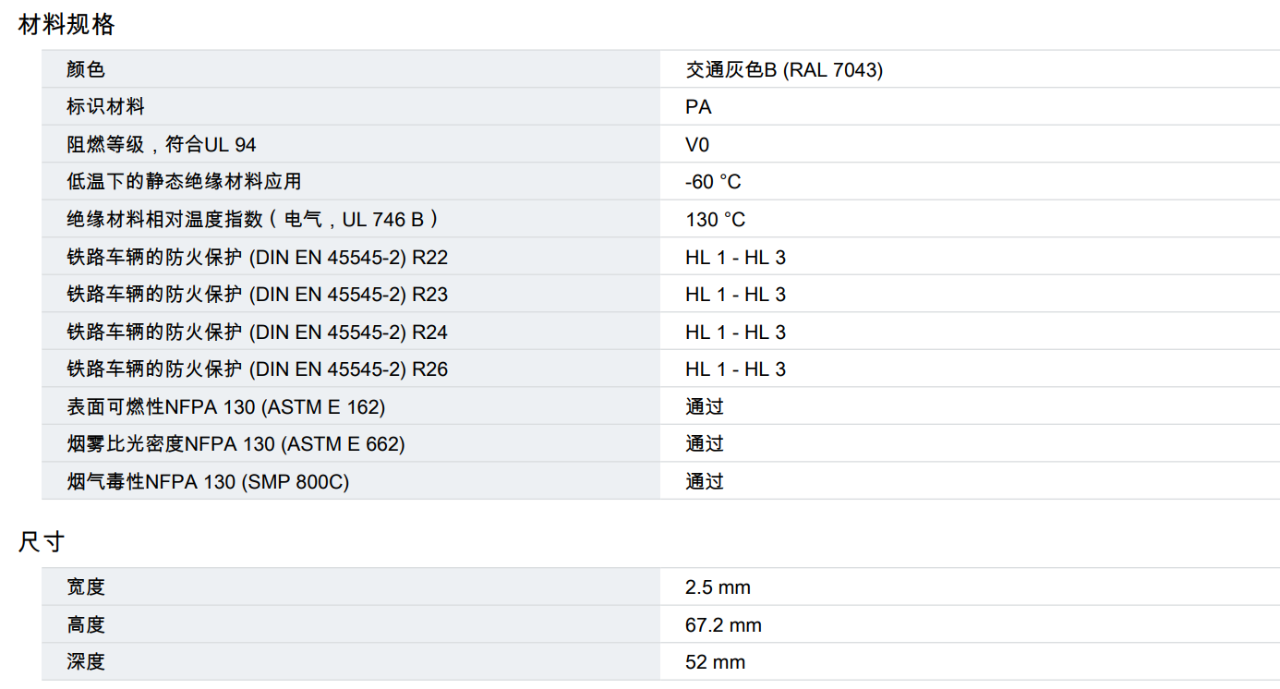Click the 67.2 mm height value
Image resolution: width=1280 pixels, height=689 pixels.
[723, 625]
